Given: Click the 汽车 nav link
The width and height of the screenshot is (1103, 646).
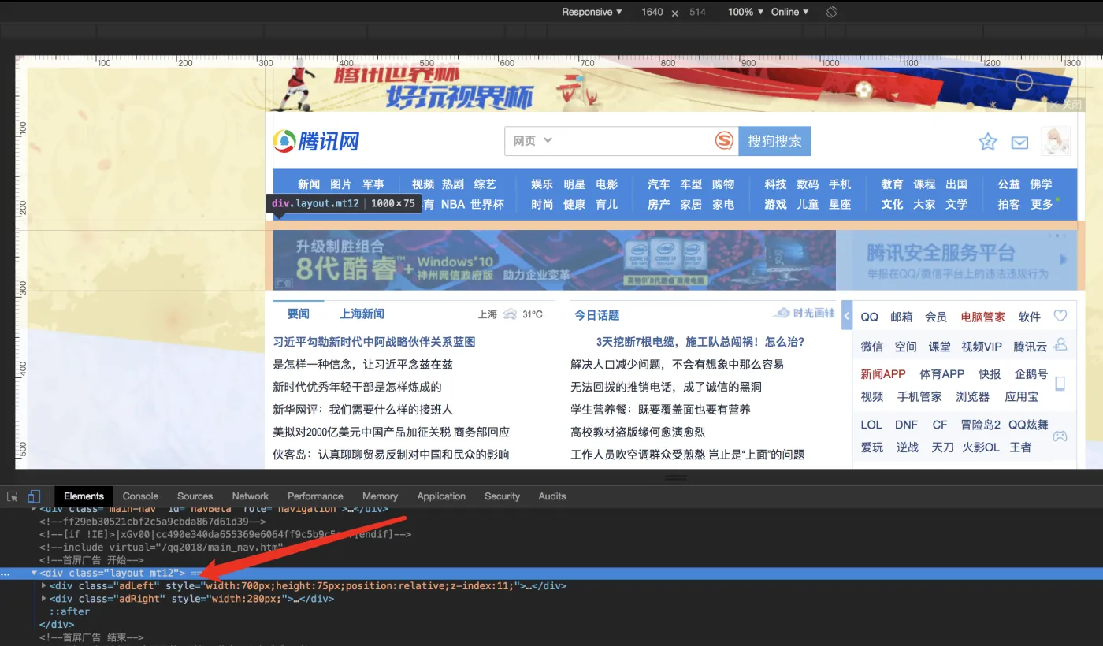Looking at the screenshot, I should (x=659, y=184).
